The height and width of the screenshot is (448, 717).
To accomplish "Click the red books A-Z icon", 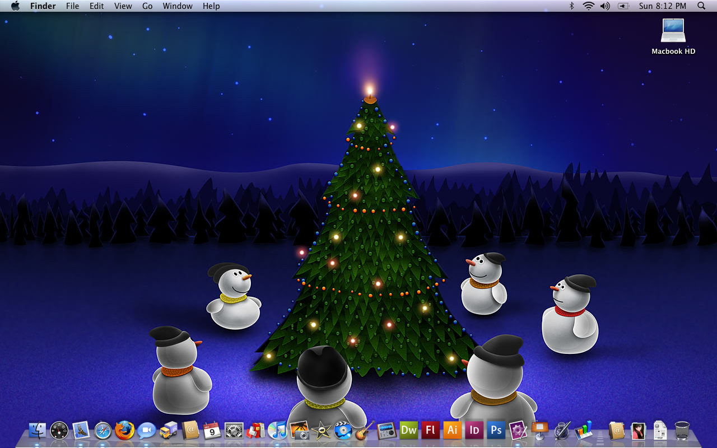I will coord(256,430).
